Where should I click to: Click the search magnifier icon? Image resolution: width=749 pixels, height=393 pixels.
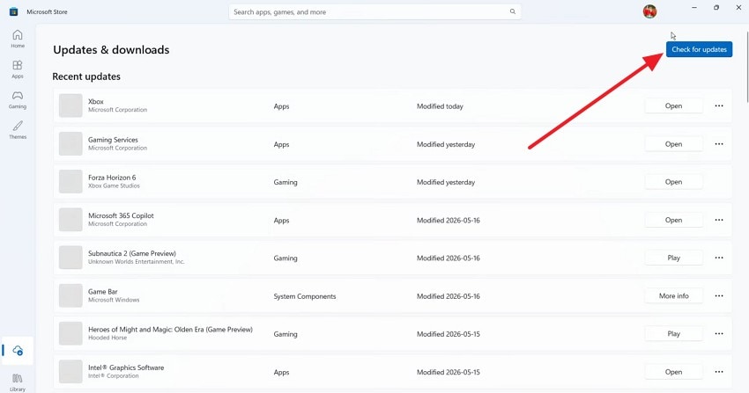click(x=513, y=11)
